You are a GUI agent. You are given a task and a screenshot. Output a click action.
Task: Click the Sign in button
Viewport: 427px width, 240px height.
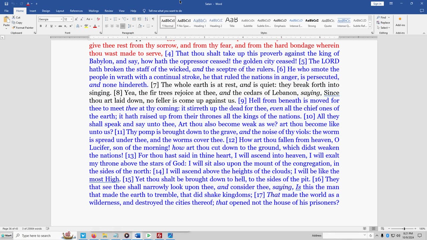pos(377,4)
